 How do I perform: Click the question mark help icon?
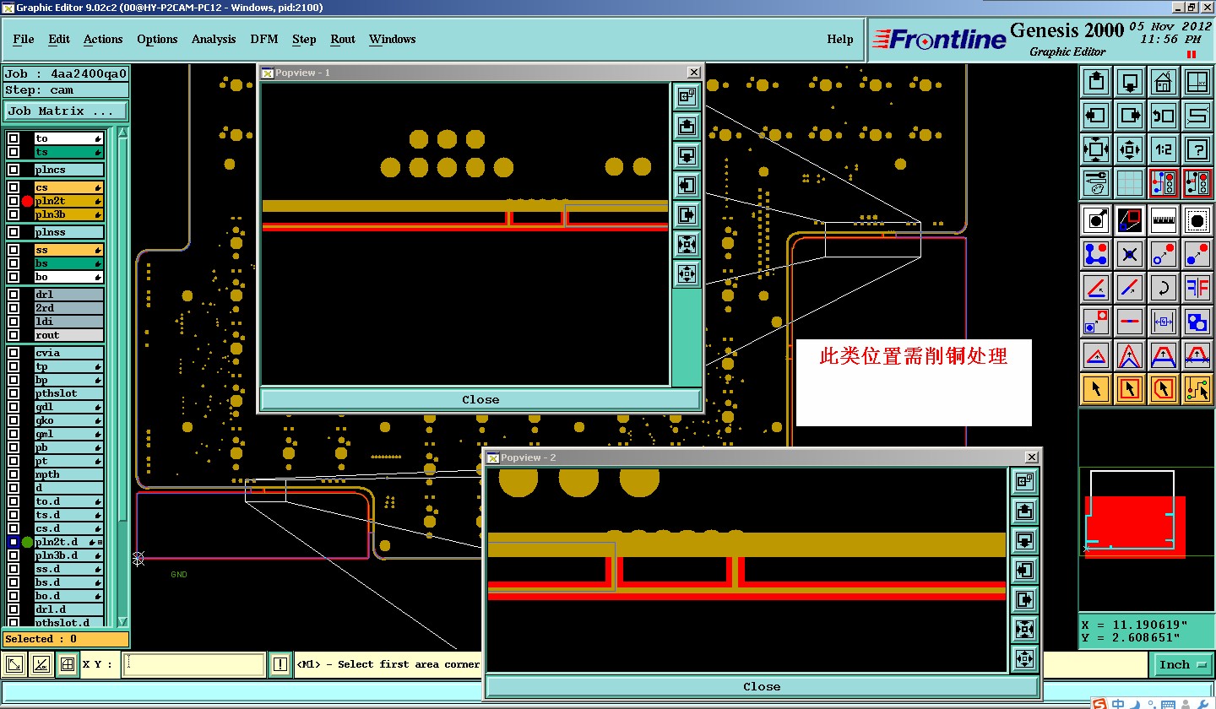pyautogui.click(x=1197, y=149)
